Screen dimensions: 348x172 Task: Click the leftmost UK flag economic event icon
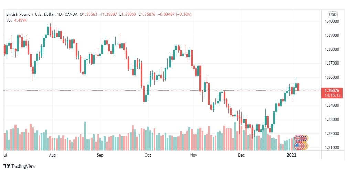tap(298, 139)
